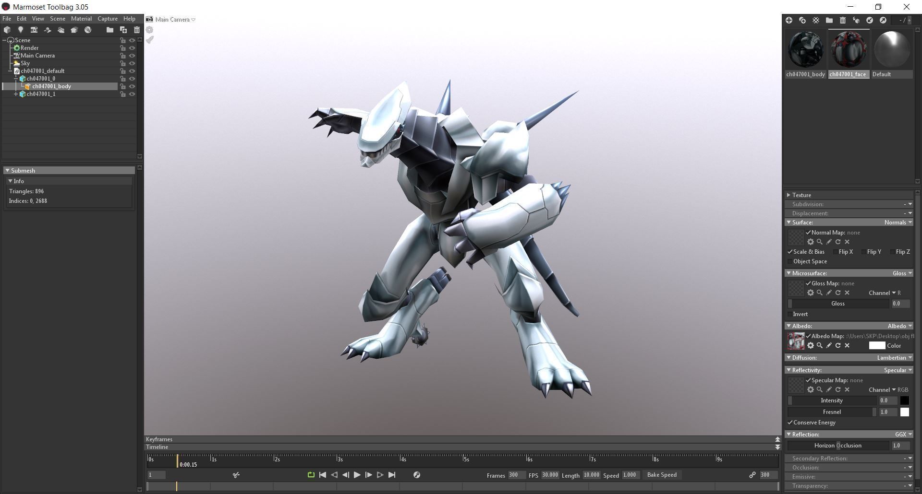Enable Flip Y checkbox
Screen dimensions: 922x494
tap(864, 252)
